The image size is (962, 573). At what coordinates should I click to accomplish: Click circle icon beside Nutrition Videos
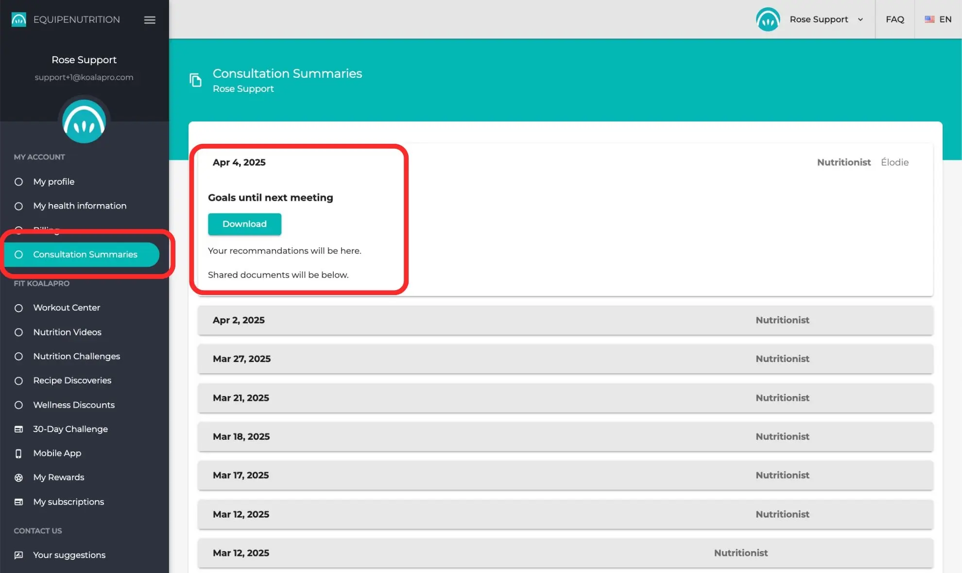coord(18,332)
